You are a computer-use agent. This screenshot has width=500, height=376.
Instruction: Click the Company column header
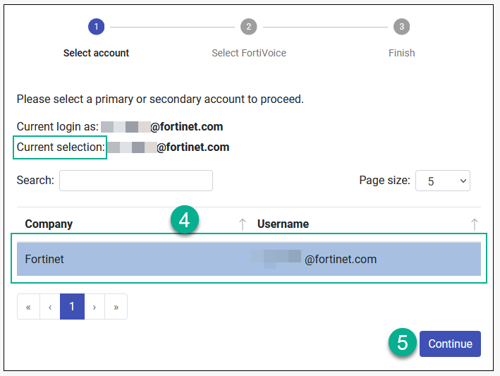tap(49, 224)
